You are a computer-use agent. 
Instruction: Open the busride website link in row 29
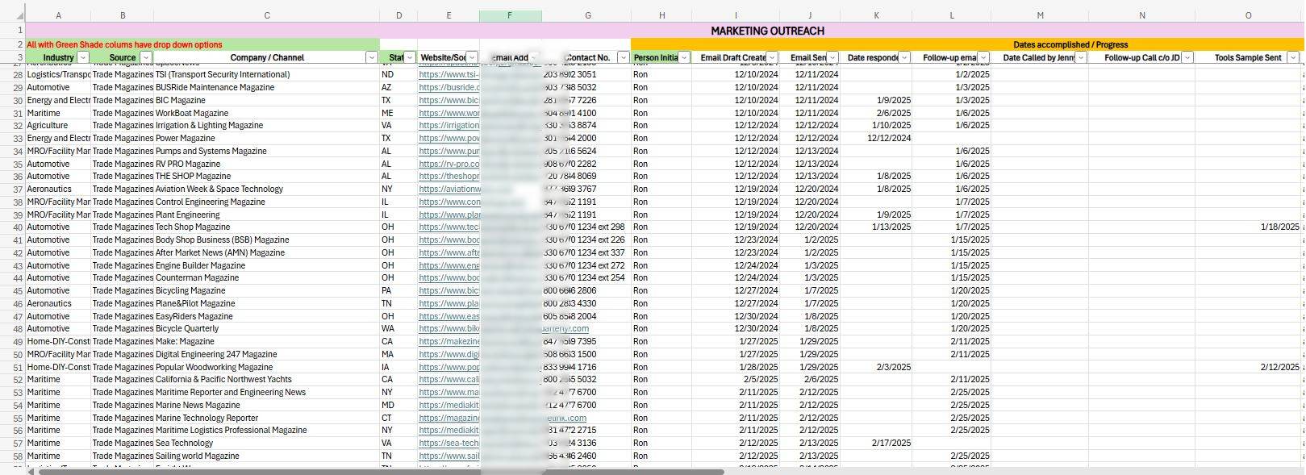tap(449, 87)
